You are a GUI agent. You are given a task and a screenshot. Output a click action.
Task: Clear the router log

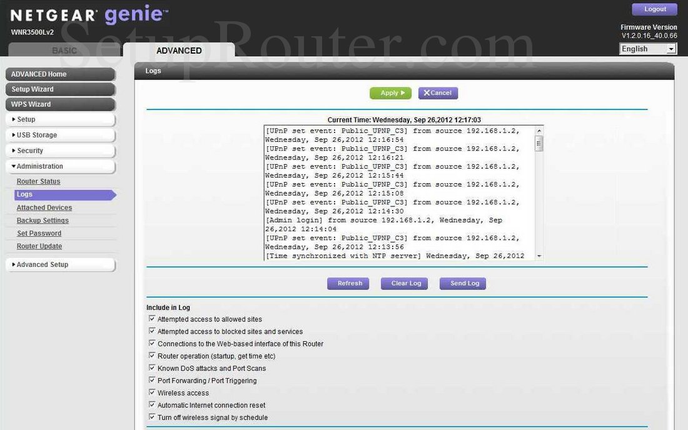tap(404, 283)
